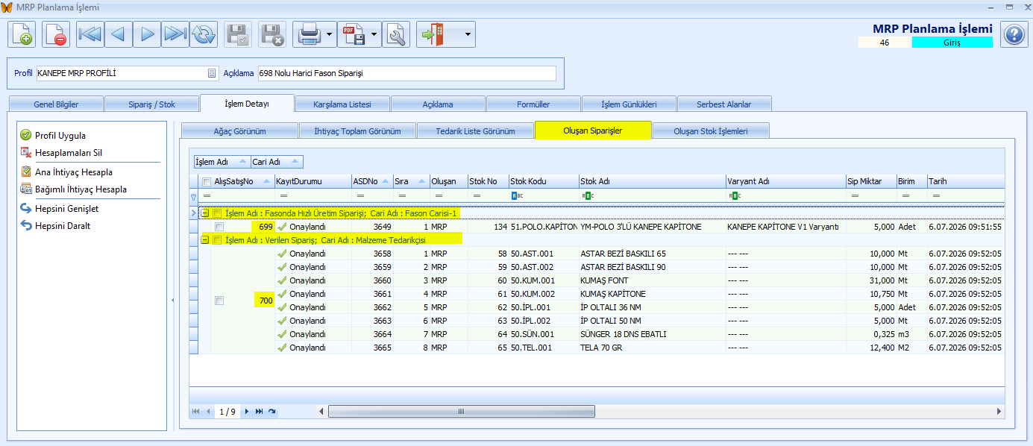The image size is (1033, 446).
Task: Collapse the left panel with the splitter arrow
Action: coord(172,300)
